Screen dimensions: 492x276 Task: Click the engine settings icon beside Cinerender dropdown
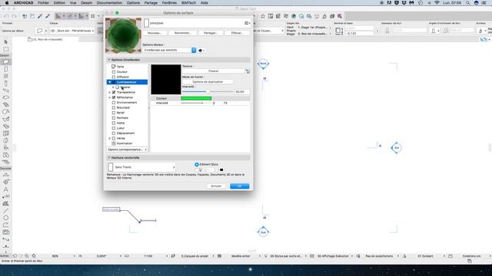[x=201, y=51]
